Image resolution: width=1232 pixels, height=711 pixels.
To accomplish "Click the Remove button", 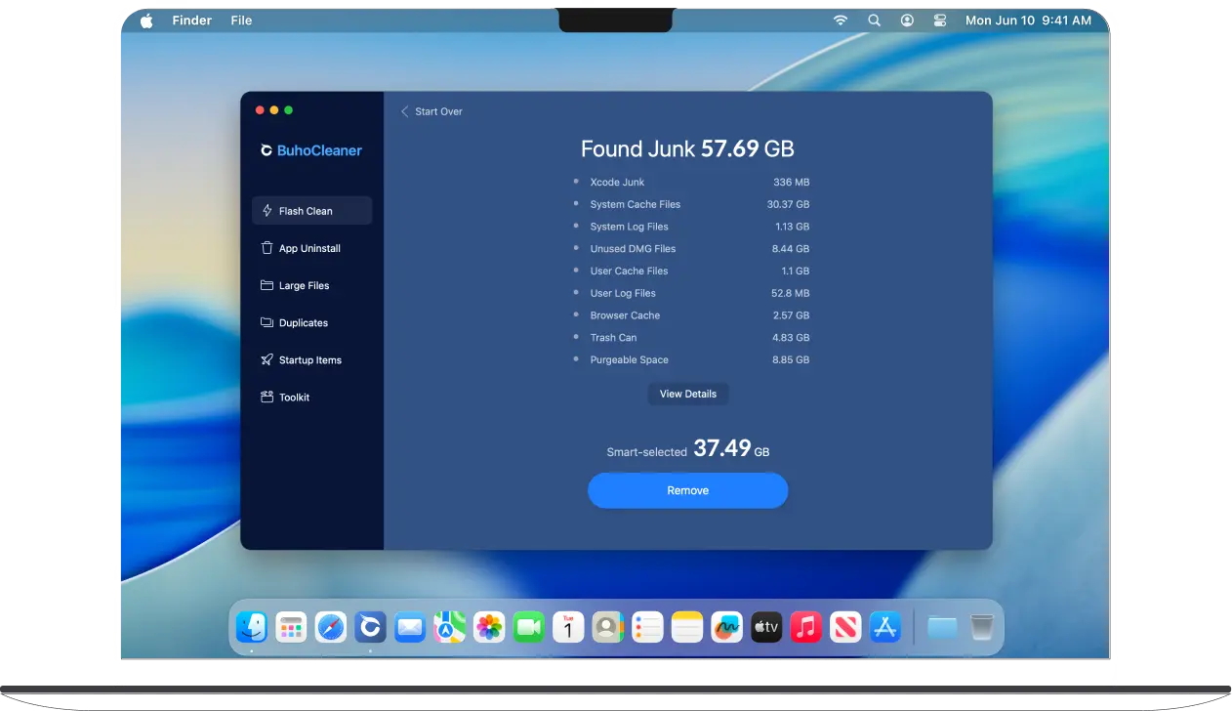I will [x=687, y=490].
